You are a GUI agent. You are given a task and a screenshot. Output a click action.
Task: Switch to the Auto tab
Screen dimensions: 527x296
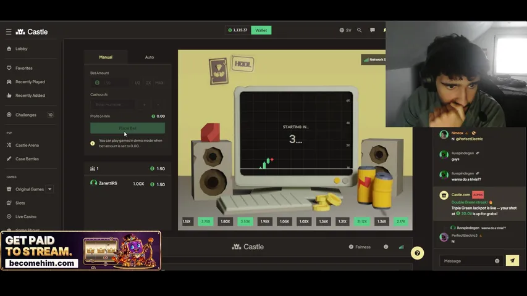(x=150, y=57)
